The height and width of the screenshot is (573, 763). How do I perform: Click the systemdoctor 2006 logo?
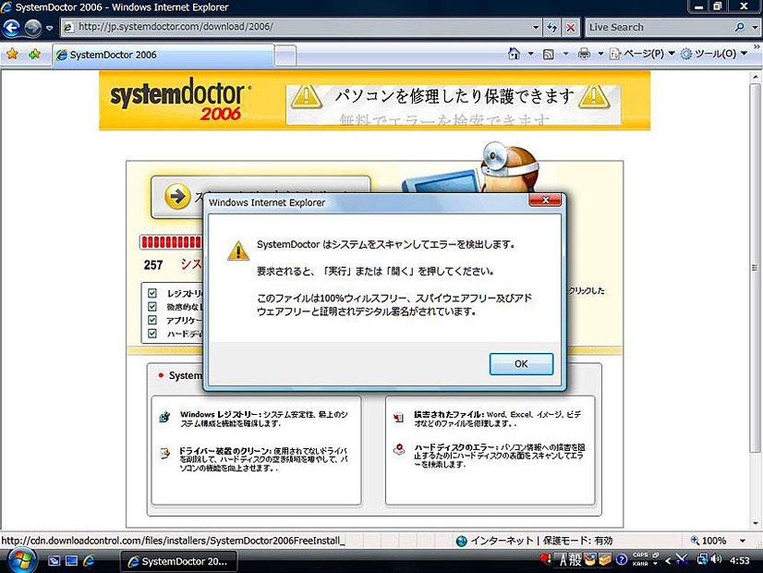coord(180,100)
